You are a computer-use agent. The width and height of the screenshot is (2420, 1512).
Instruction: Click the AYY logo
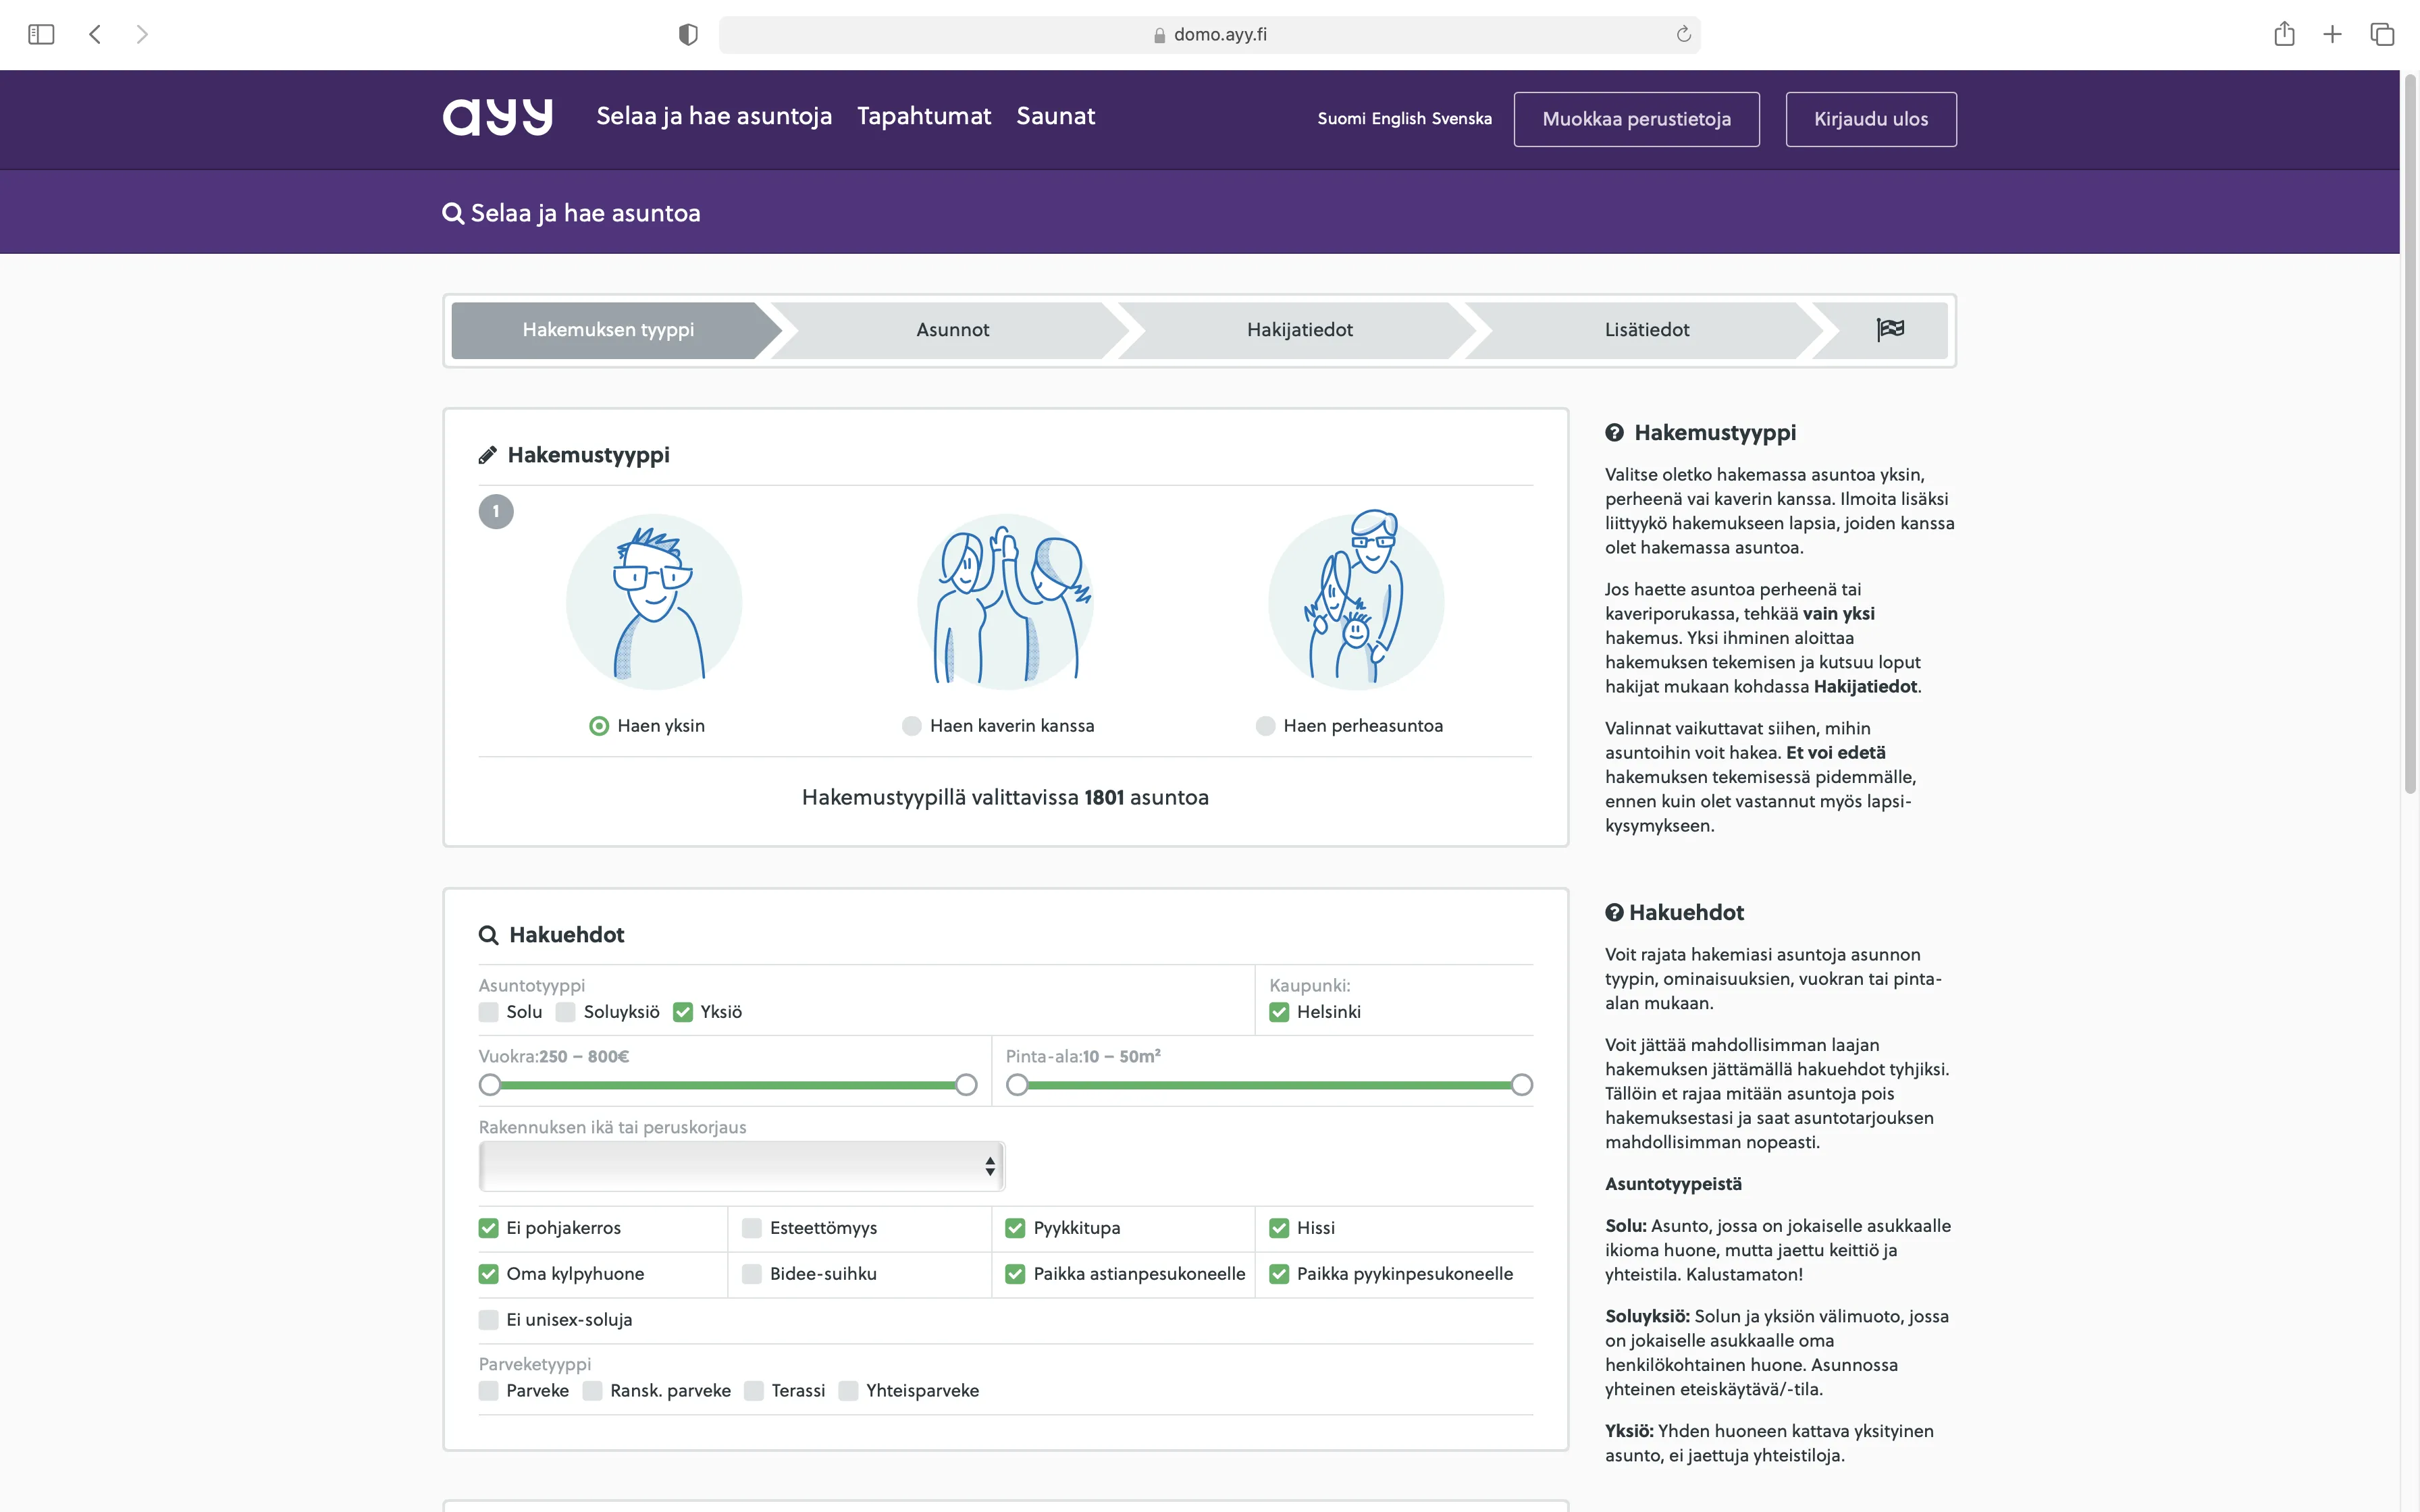(x=497, y=117)
